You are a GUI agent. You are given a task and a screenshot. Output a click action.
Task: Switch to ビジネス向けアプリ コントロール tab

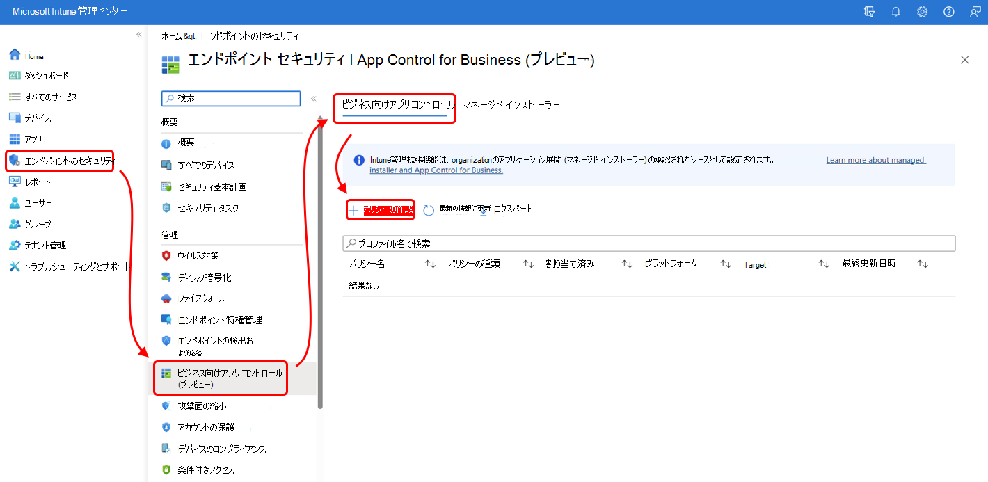coord(398,105)
